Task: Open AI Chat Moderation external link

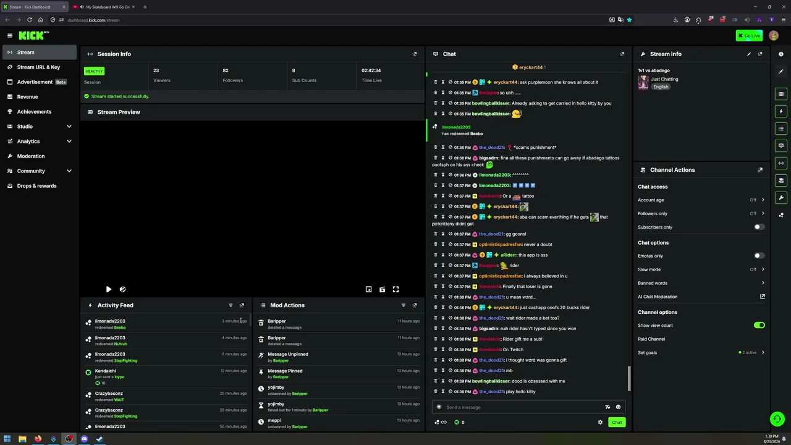Action: tap(763, 297)
